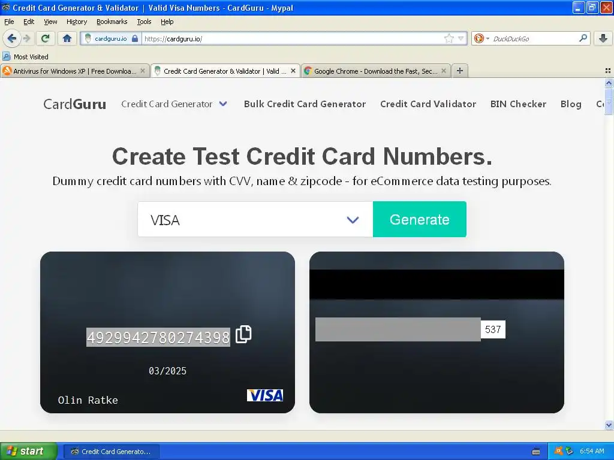Open the address bar history dropdown arrow

point(461,38)
